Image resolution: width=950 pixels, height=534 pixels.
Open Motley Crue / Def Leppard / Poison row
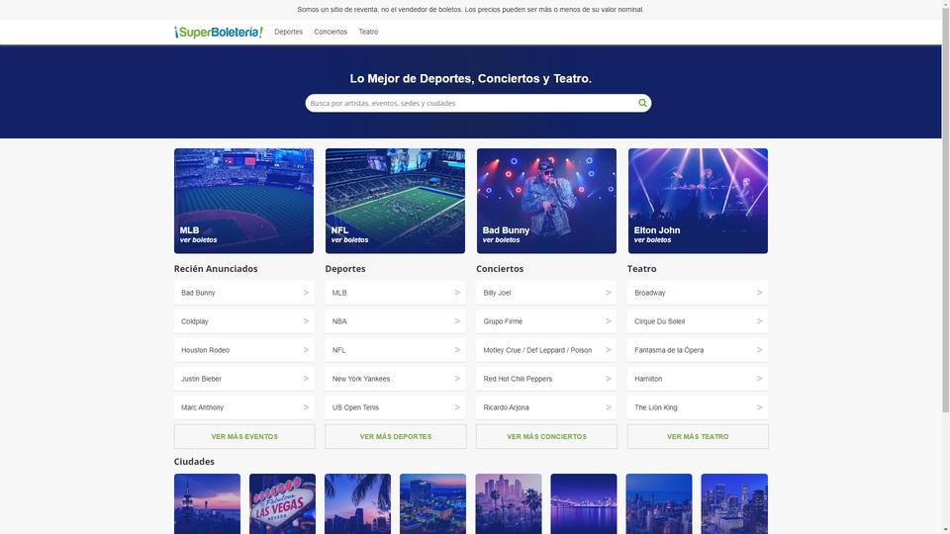click(x=546, y=350)
